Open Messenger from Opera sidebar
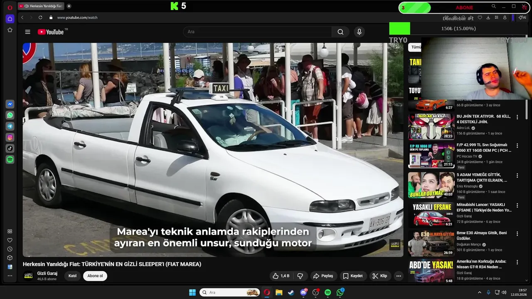 (10, 104)
